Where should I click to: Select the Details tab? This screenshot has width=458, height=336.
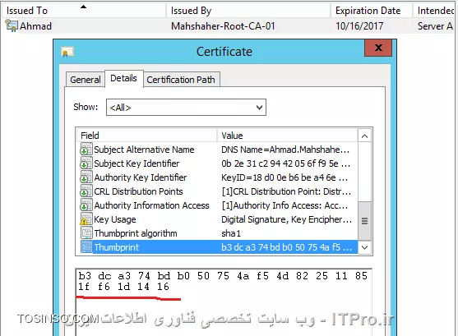(x=124, y=78)
